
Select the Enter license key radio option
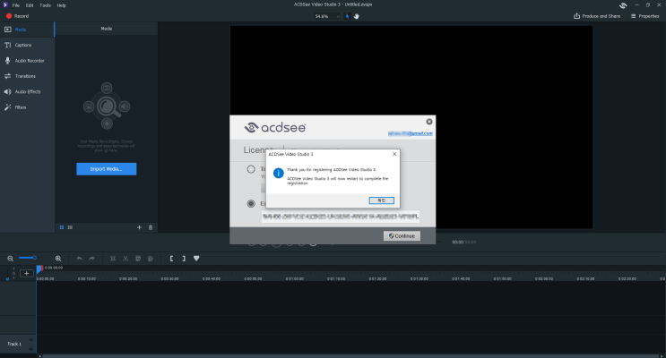(x=251, y=203)
